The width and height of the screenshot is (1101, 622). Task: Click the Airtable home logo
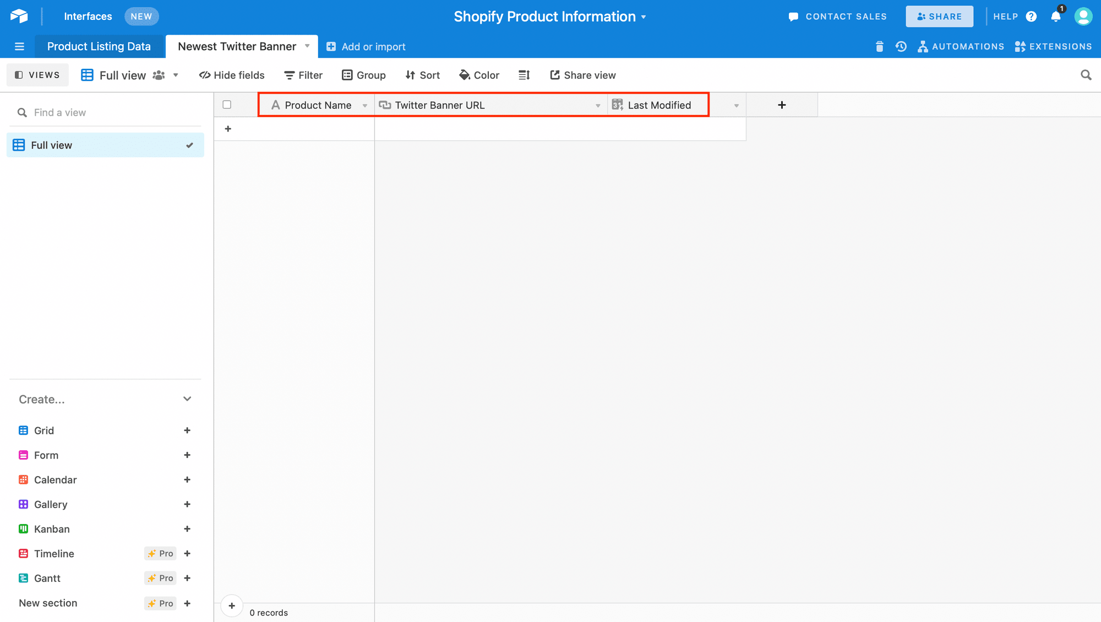pyautogui.click(x=19, y=17)
